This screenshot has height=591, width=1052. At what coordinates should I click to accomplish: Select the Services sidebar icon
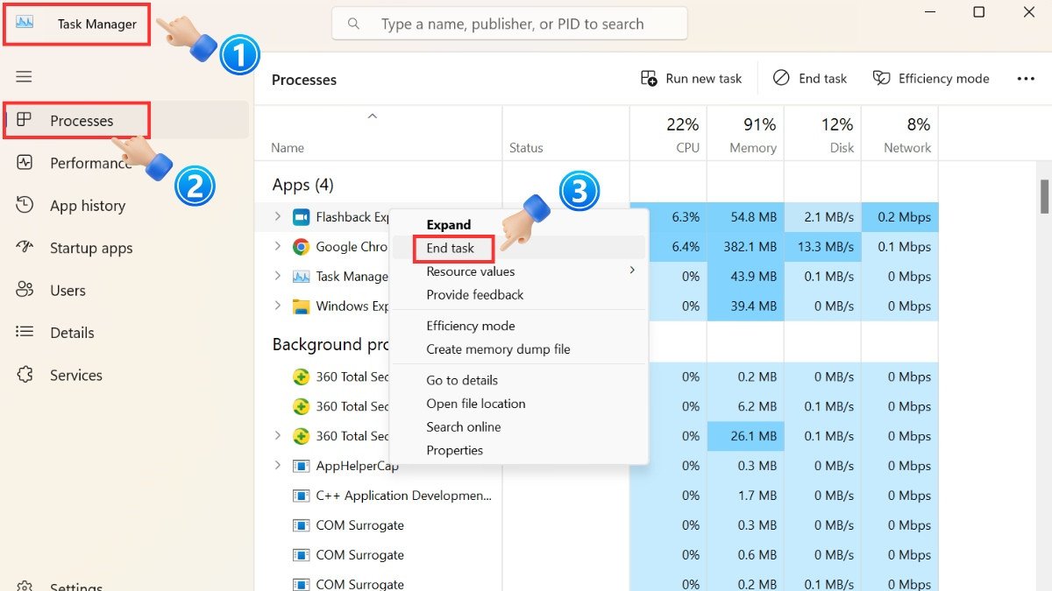(x=24, y=375)
